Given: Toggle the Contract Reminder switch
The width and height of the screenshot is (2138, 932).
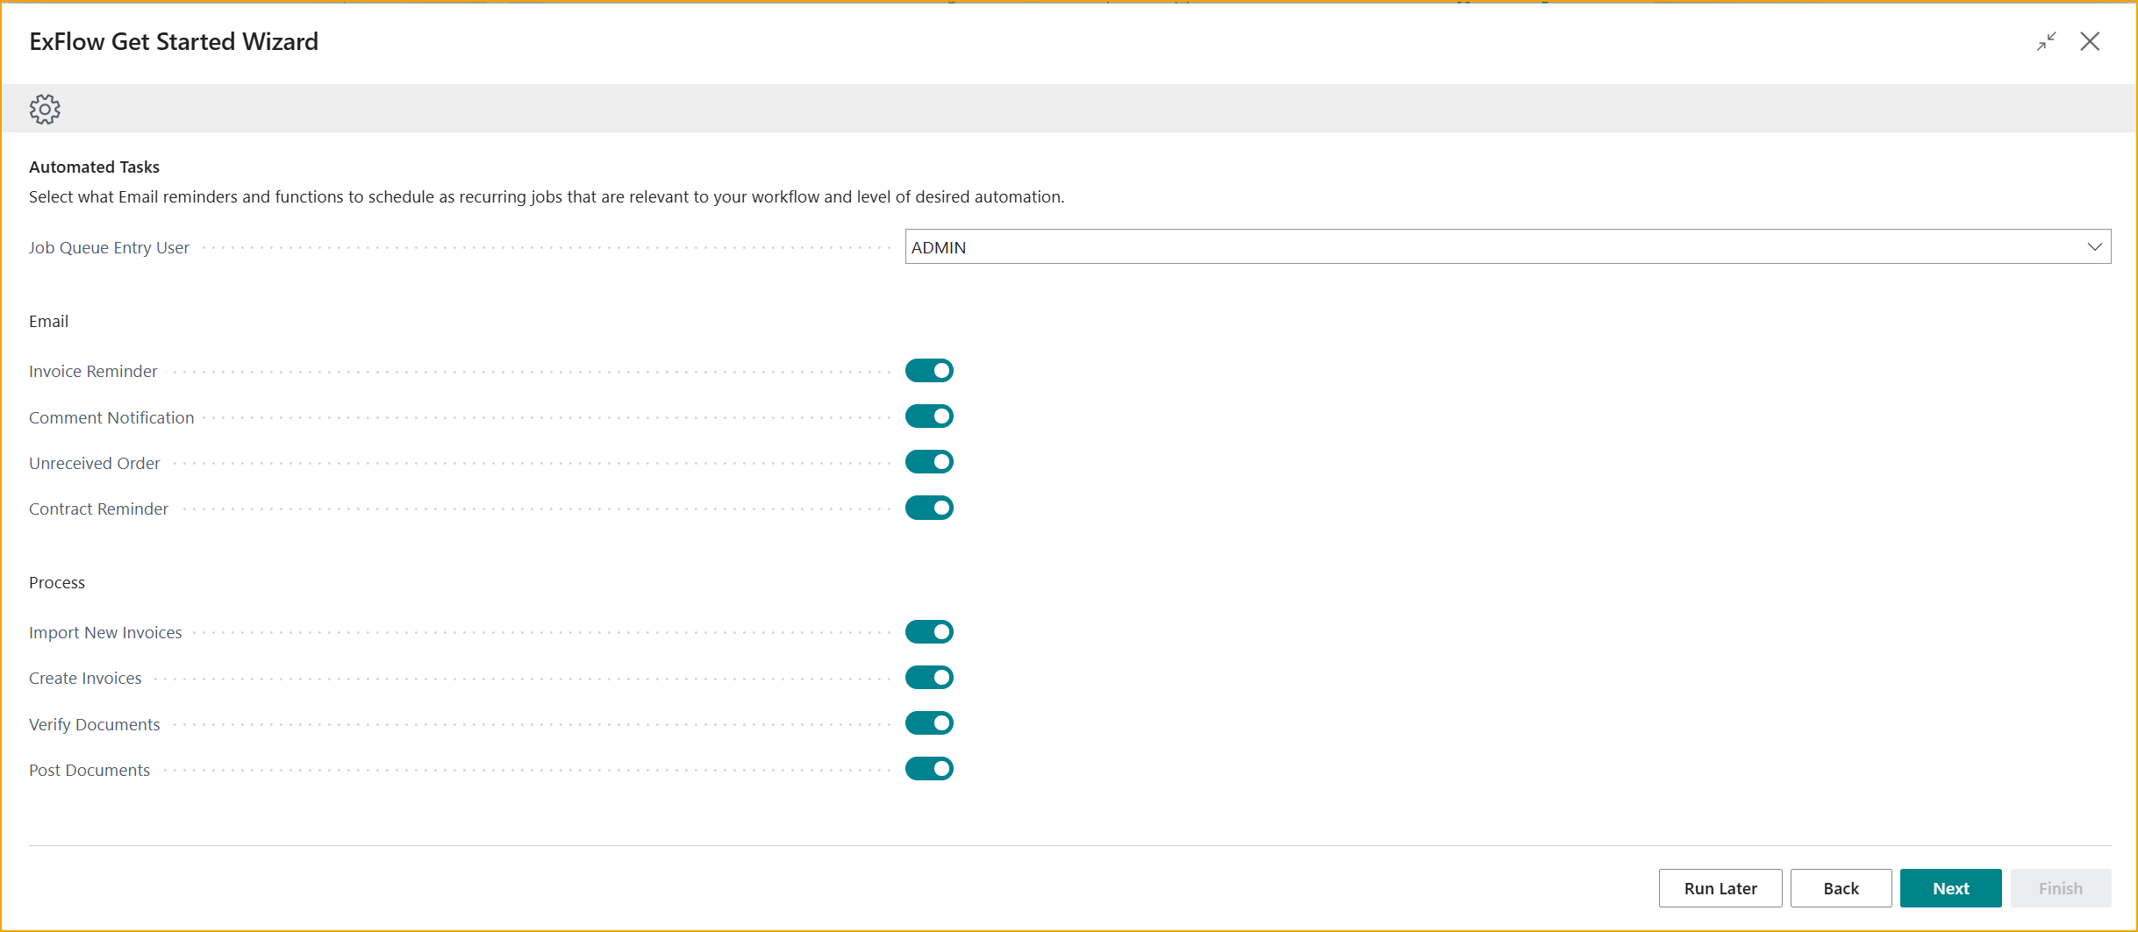Looking at the screenshot, I should coord(929,507).
